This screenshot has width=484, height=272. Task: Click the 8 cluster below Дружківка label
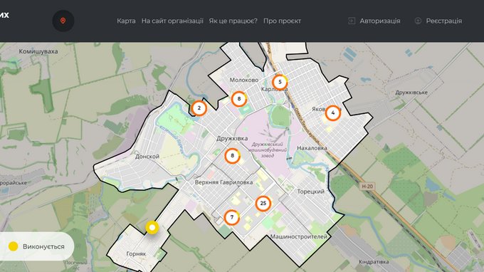(x=233, y=156)
